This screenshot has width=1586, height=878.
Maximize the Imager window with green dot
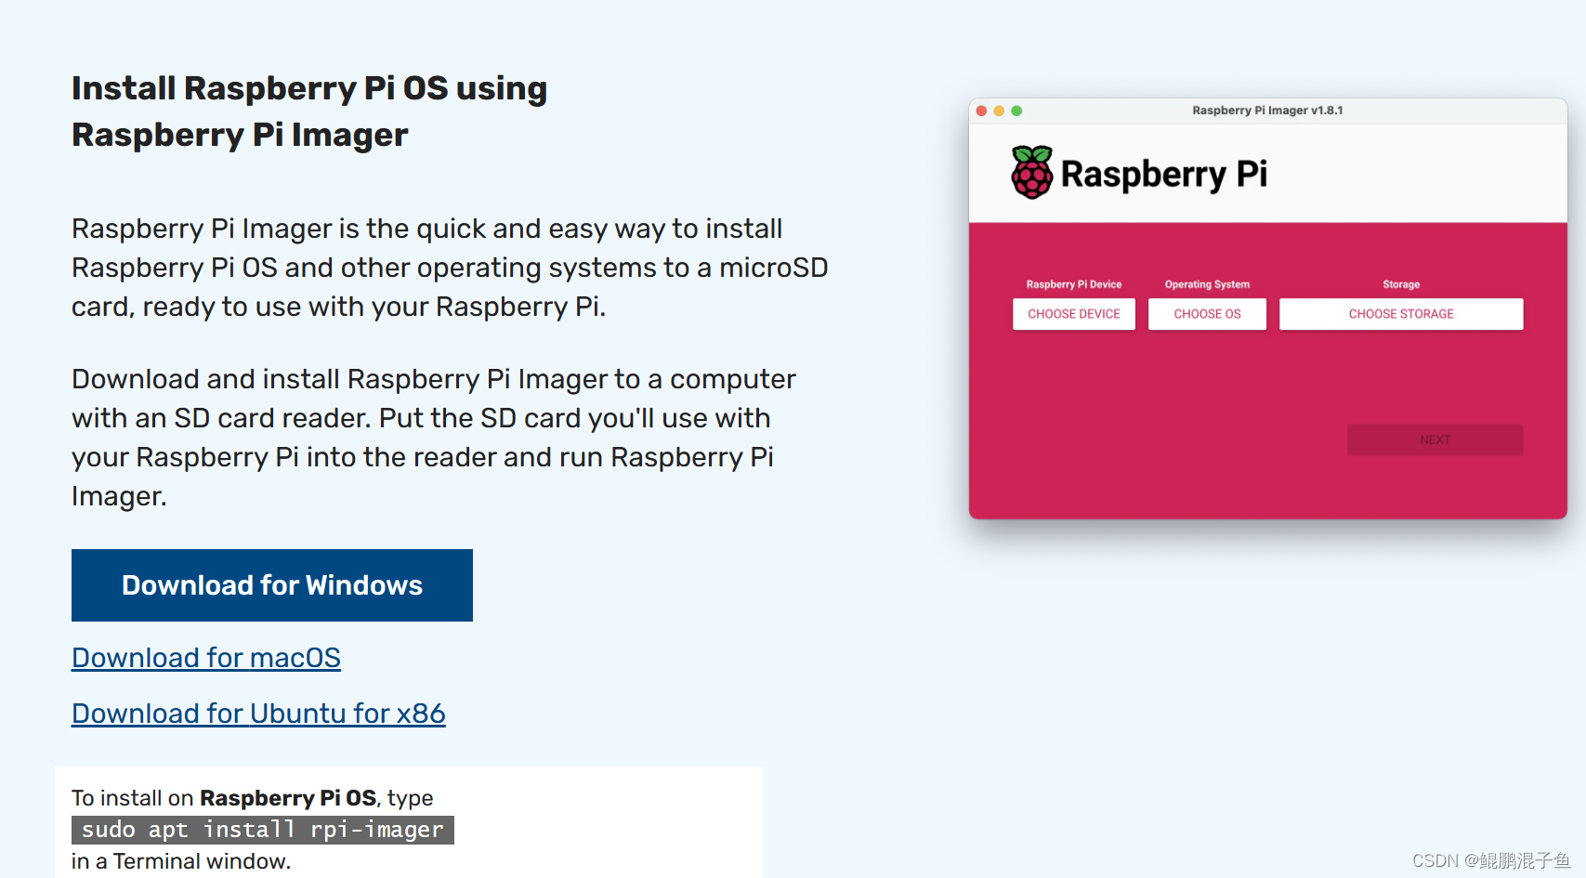click(x=1016, y=111)
